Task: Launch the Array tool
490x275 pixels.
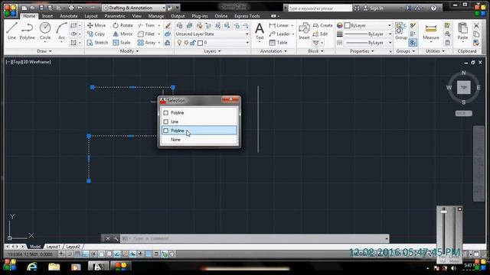Action: (x=146, y=43)
